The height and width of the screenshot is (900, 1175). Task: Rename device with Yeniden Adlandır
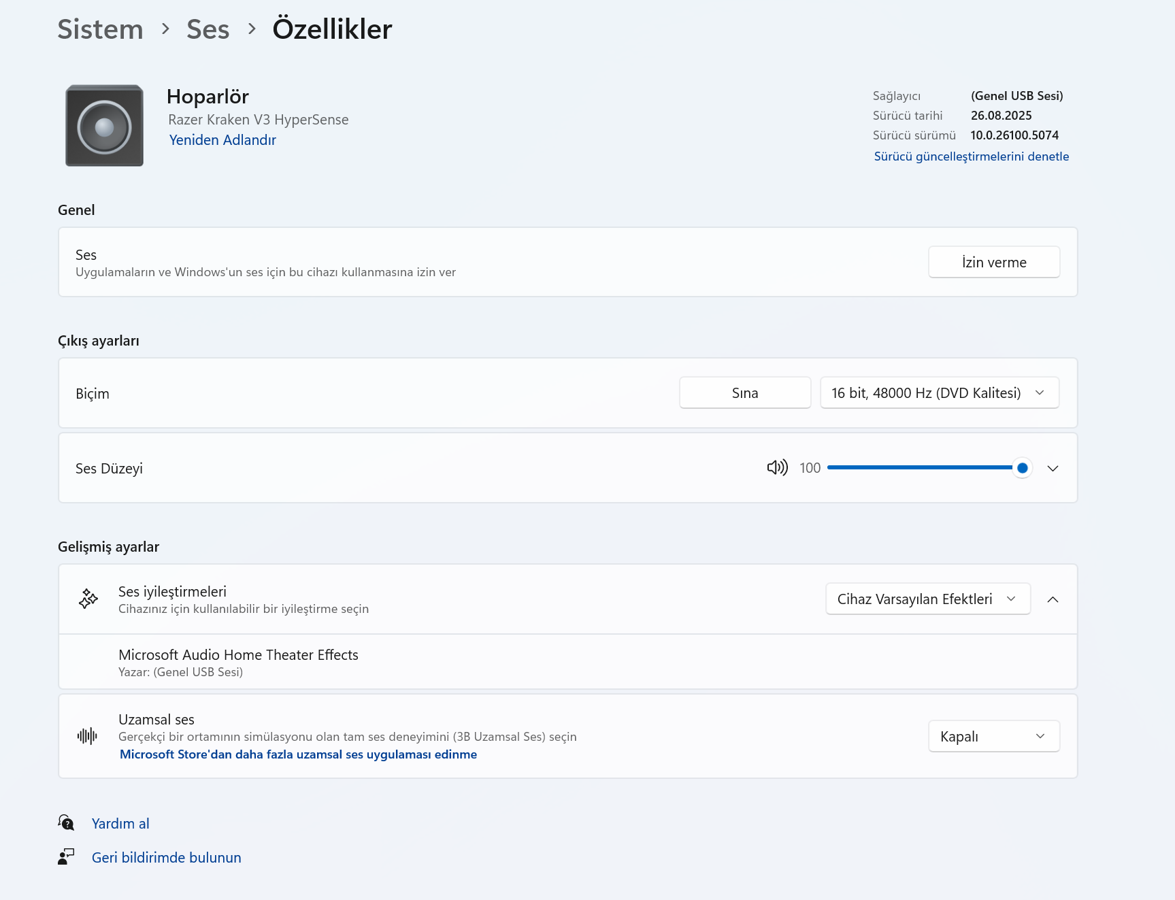click(x=222, y=139)
